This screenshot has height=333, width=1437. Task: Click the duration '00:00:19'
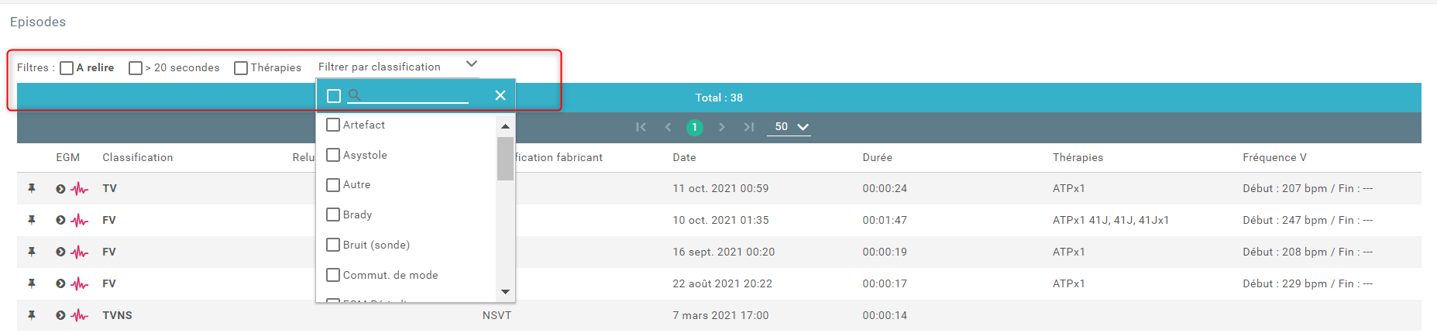click(885, 252)
